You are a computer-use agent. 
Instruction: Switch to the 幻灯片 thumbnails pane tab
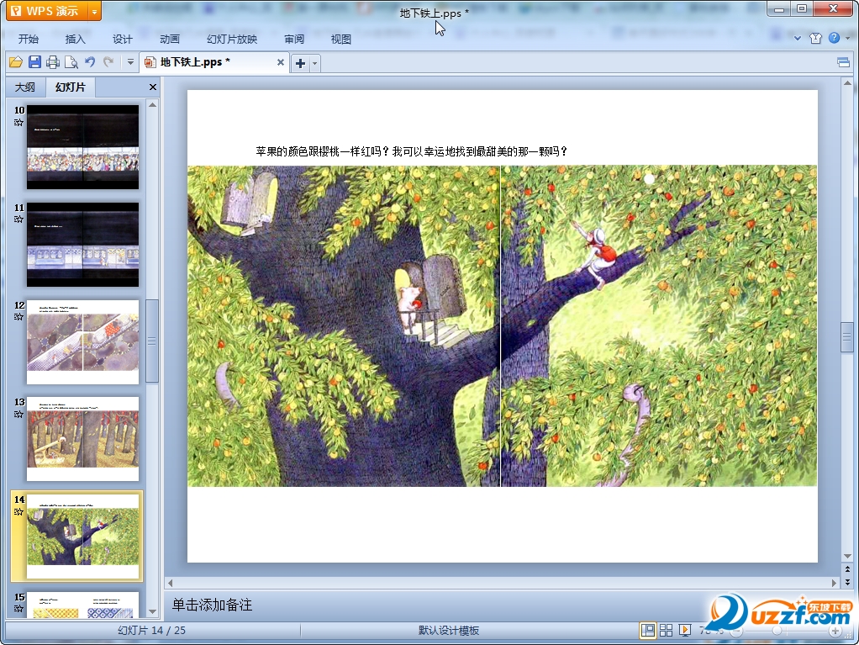tap(70, 87)
